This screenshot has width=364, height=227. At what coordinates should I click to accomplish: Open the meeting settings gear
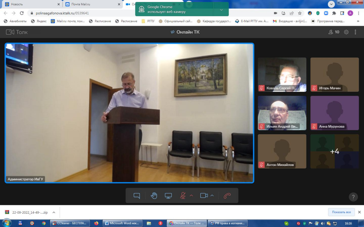click(x=346, y=32)
